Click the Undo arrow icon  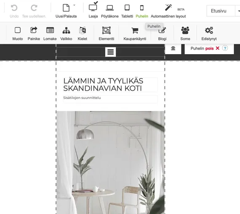coord(14,8)
